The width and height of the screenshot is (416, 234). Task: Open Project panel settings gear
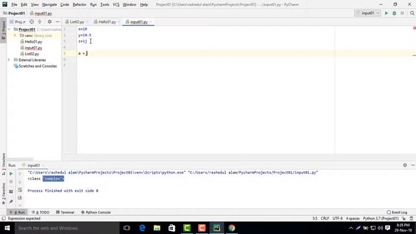49,21
